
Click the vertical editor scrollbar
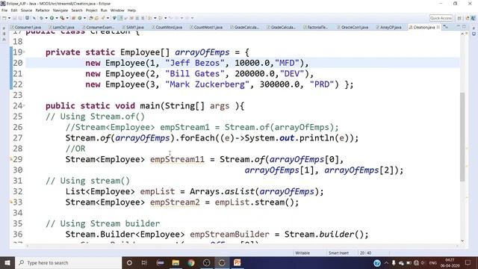pos(462,137)
